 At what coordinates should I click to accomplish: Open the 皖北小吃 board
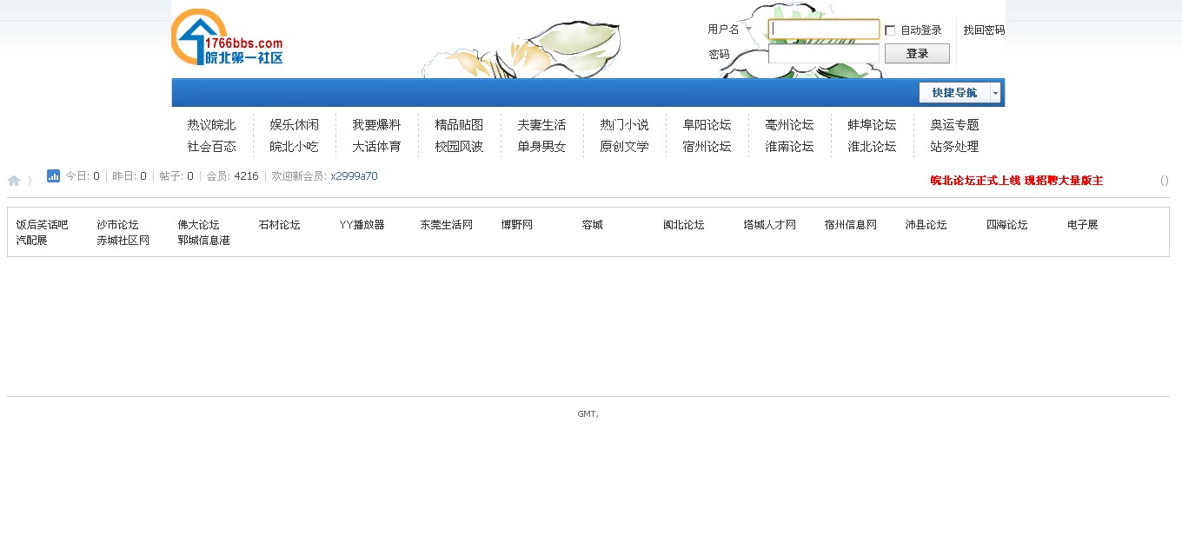pyautogui.click(x=294, y=147)
